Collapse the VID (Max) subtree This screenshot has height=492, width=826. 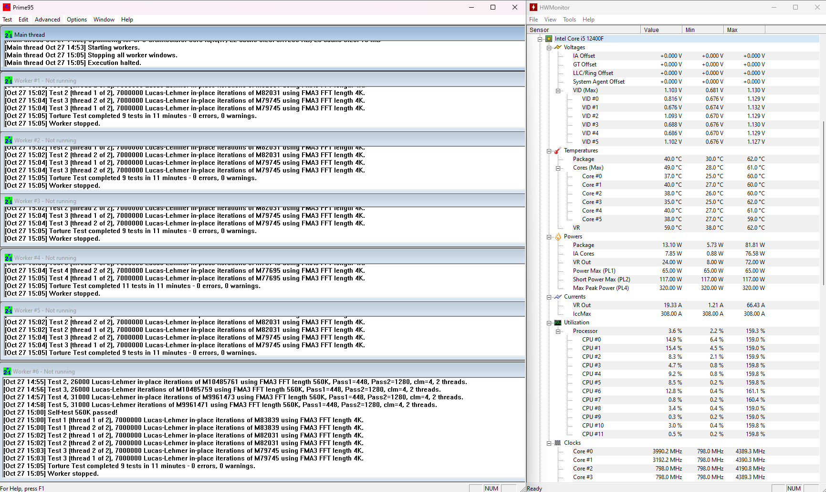(558, 91)
